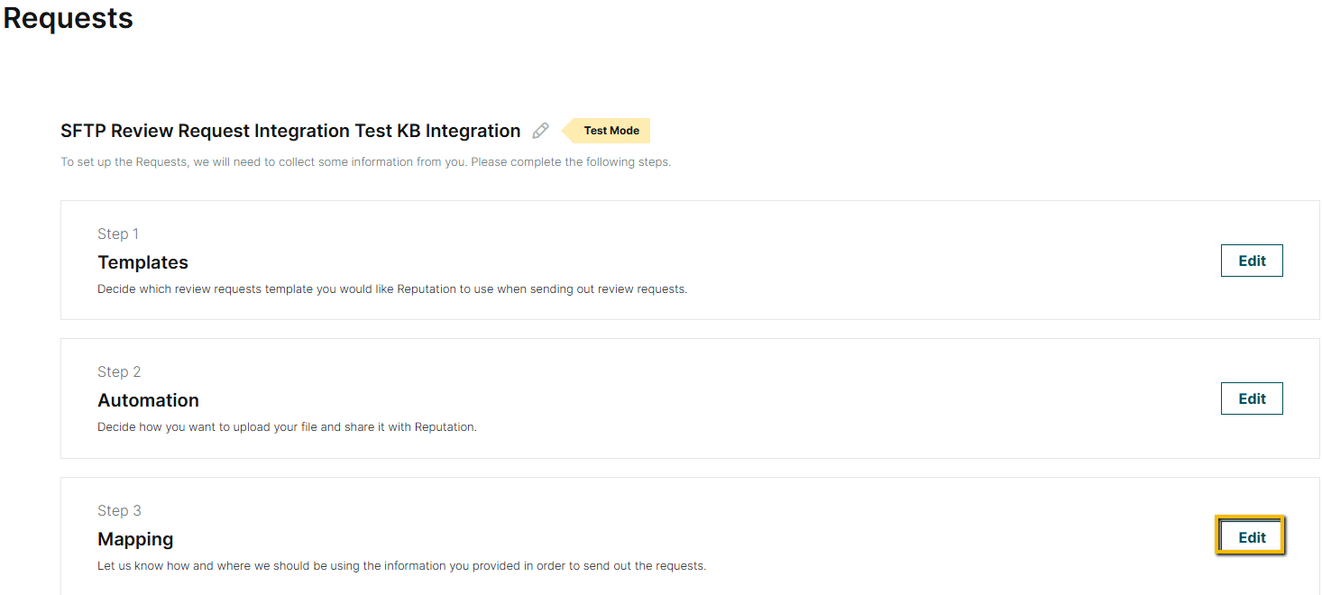This screenshot has width=1322, height=595.
Task: Click the pencil icon to rename integration
Action: click(540, 131)
